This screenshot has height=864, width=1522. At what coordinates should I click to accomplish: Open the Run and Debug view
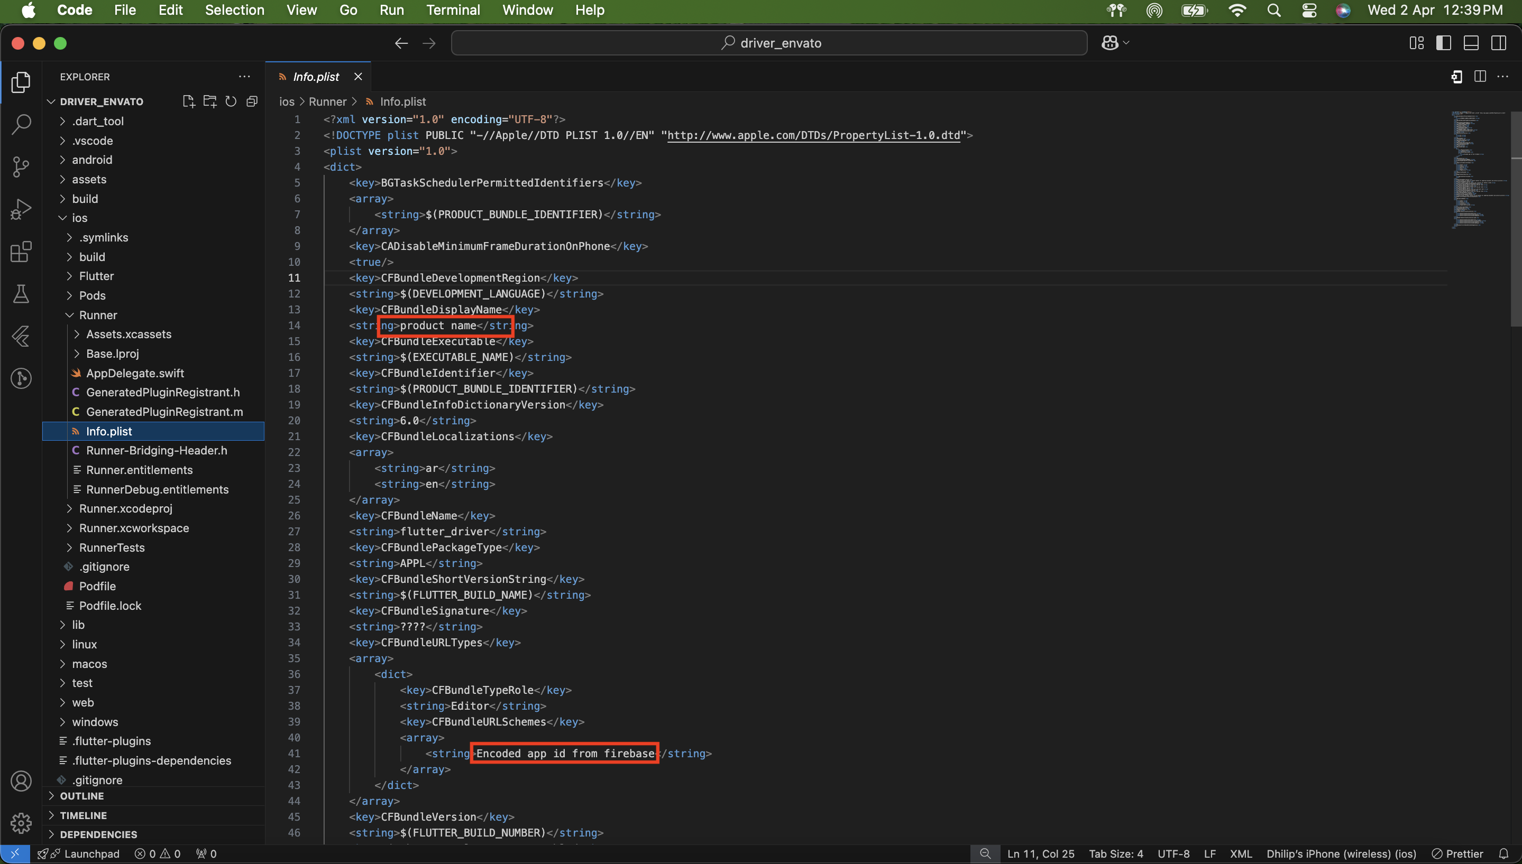(x=21, y=209)
